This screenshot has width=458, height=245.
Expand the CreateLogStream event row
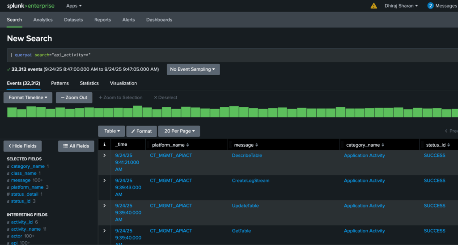pos(105,181)
